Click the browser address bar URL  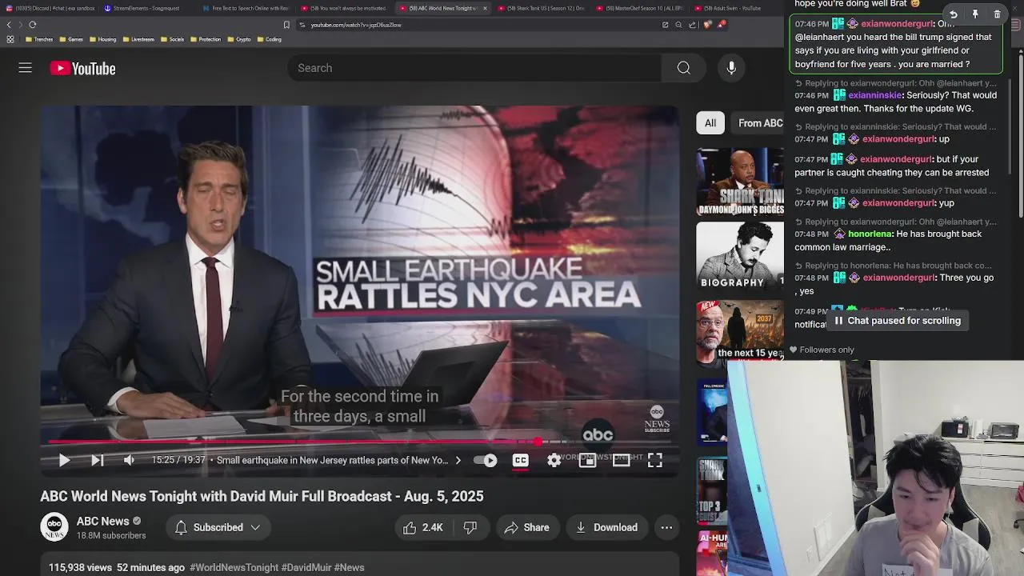(x=356, y=25)
